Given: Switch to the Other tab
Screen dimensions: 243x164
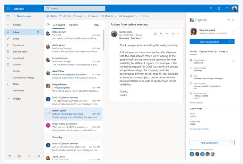Looking at the screenshot, I should click(74, 25).
